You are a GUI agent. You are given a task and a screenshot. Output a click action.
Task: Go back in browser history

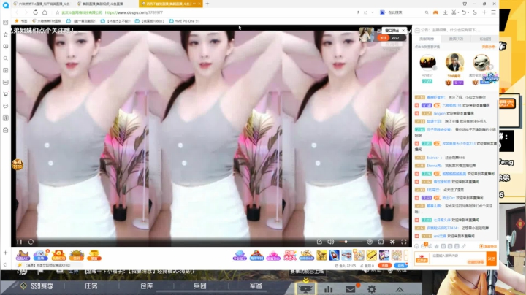point(17,12)
